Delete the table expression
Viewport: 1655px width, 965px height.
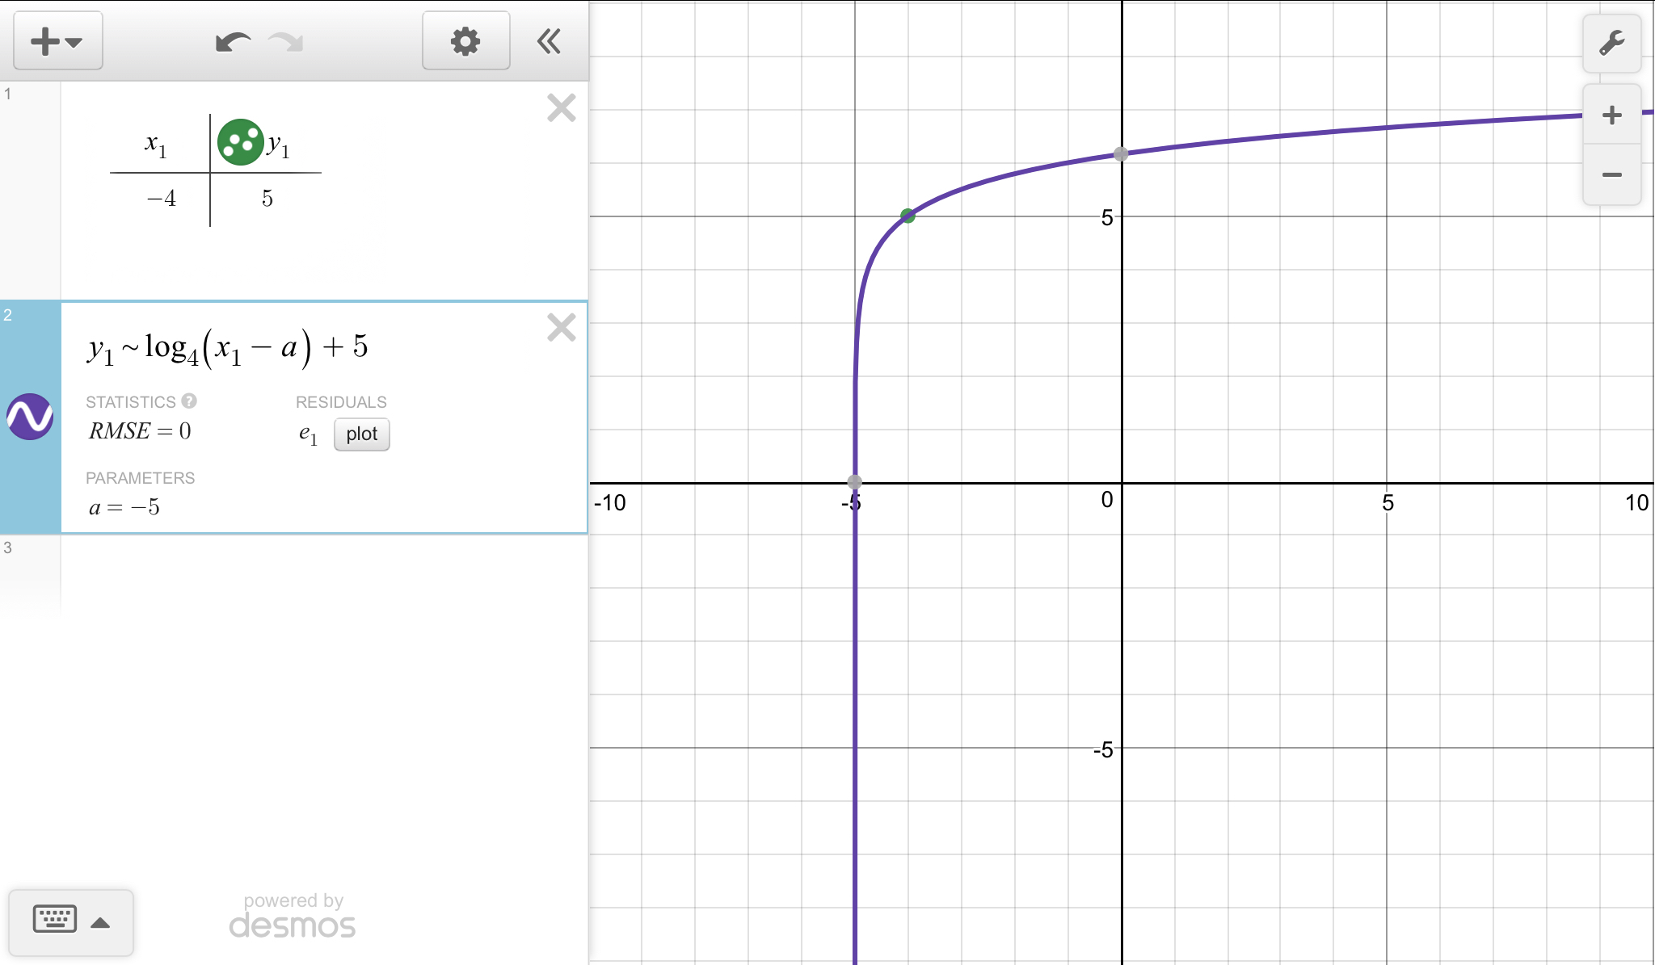pos(561,108)
